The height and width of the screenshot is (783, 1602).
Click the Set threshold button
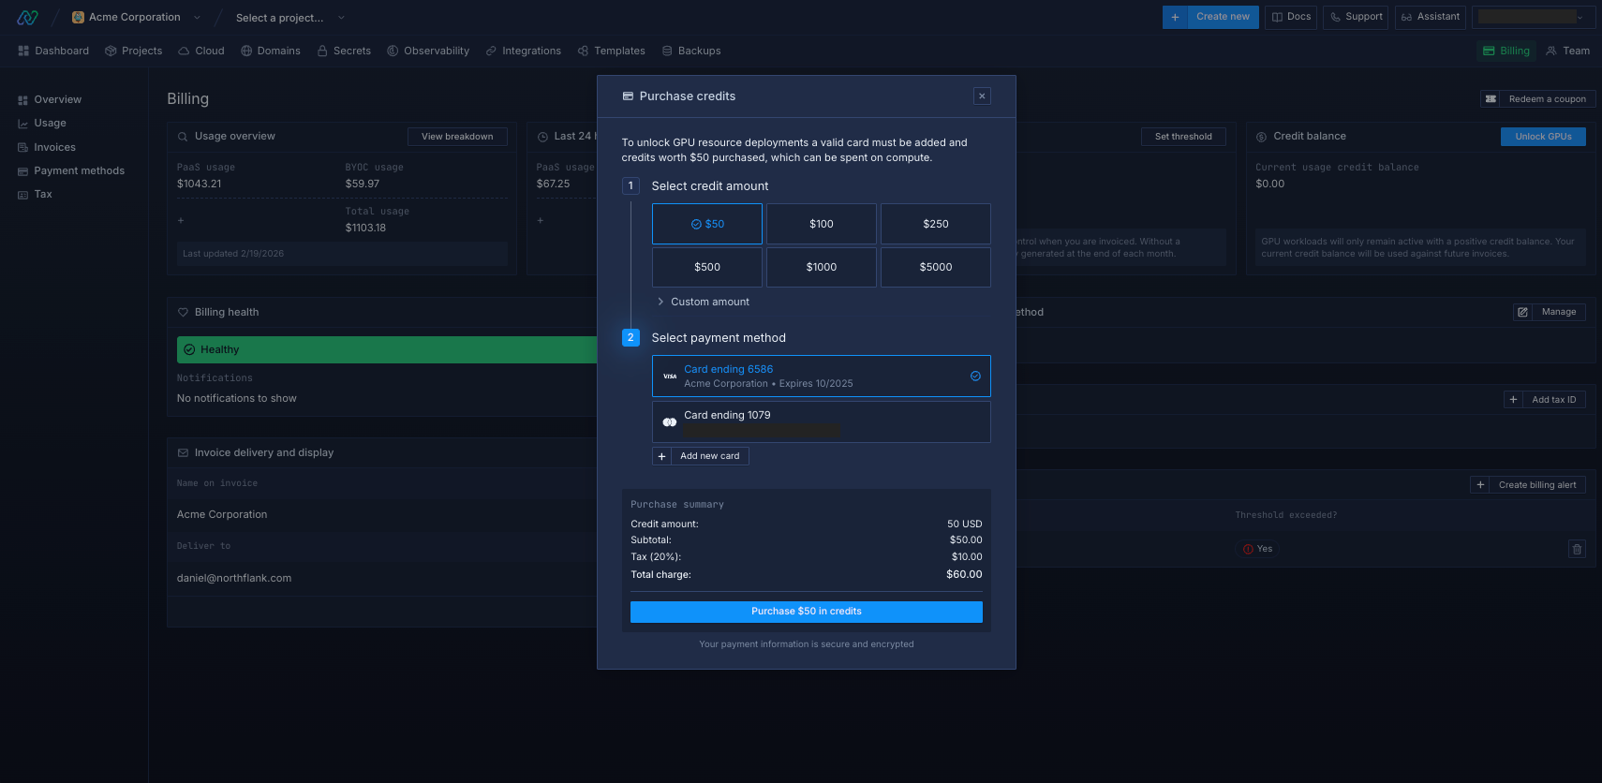[1183, 137]
